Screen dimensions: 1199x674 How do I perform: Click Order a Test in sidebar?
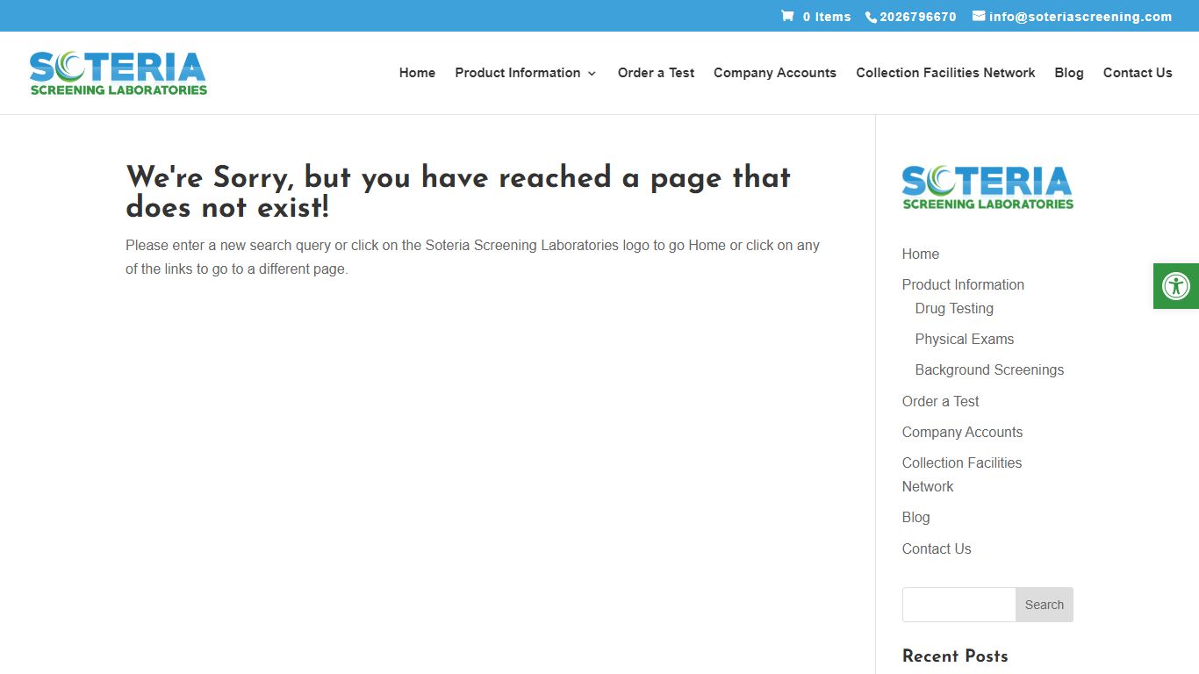[940, 401]
